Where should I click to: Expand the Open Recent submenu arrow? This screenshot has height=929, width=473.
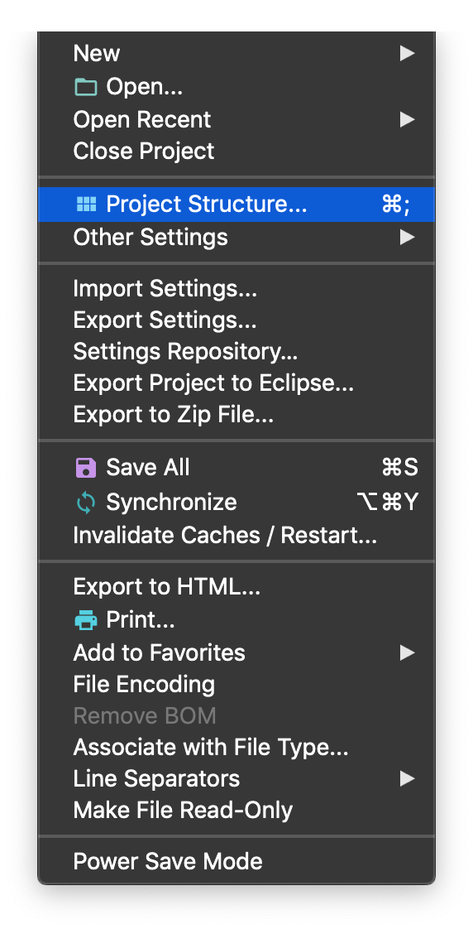click(407, 120)
